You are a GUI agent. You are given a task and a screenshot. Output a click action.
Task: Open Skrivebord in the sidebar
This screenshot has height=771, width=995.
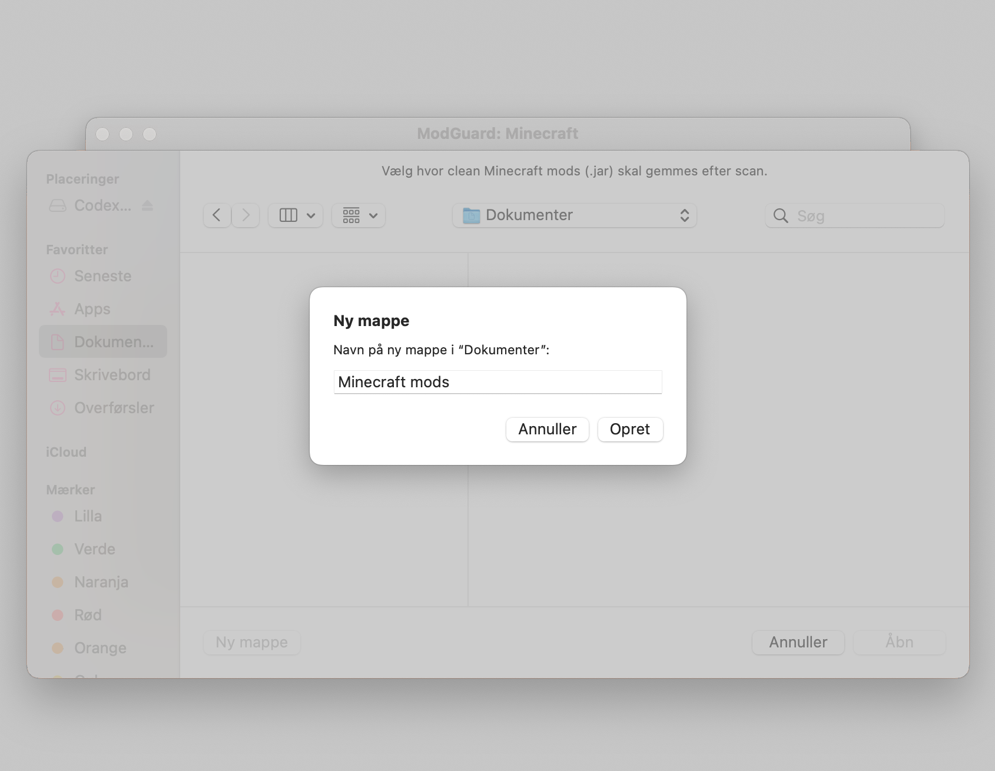103,375
